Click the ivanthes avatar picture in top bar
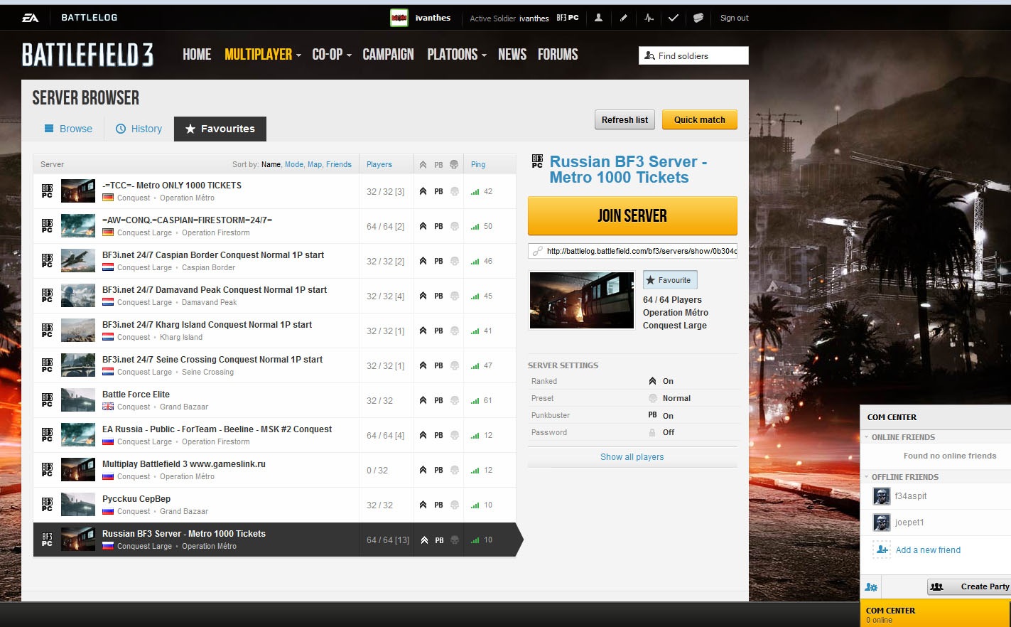This screenshot has width=1011, height=627. (399, 18)
